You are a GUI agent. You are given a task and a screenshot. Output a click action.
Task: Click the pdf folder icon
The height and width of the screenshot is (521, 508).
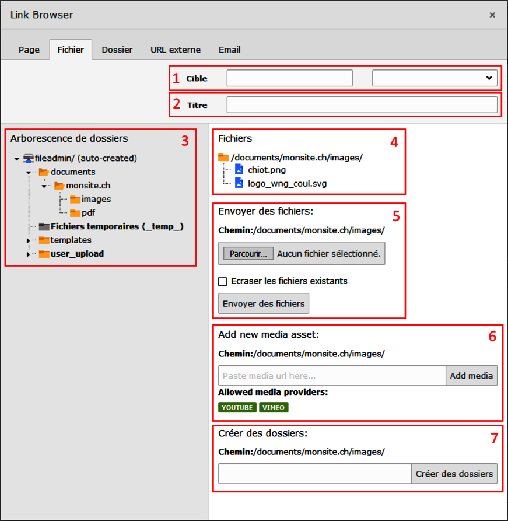pyautogui.click(x=75, y=212)
